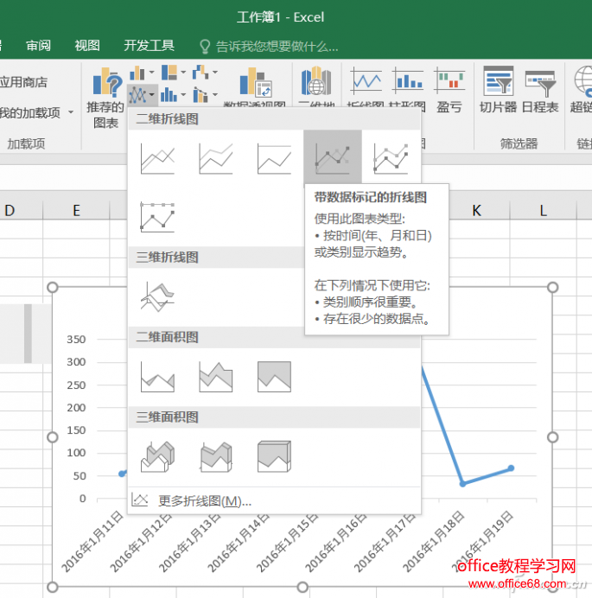Select column K header
Image resolution: width=592 pixels, height=598 pixels.
(476, 211)
